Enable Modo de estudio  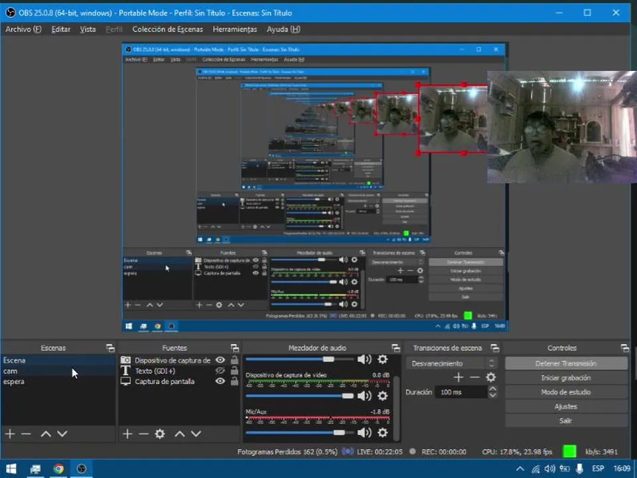566,392
